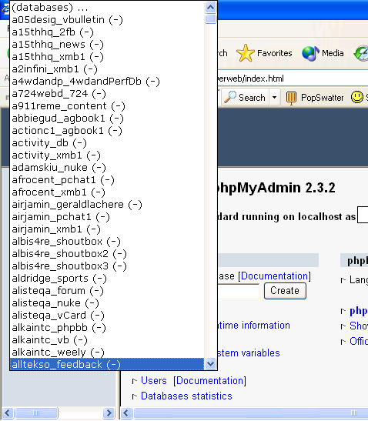Select afrocent_xmb1 database
Viewport: 368px width, 421px height.
(x=107, y=192)
